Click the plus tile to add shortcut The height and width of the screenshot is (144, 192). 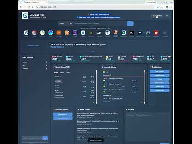pyautogui.click(x=165, y=33)
